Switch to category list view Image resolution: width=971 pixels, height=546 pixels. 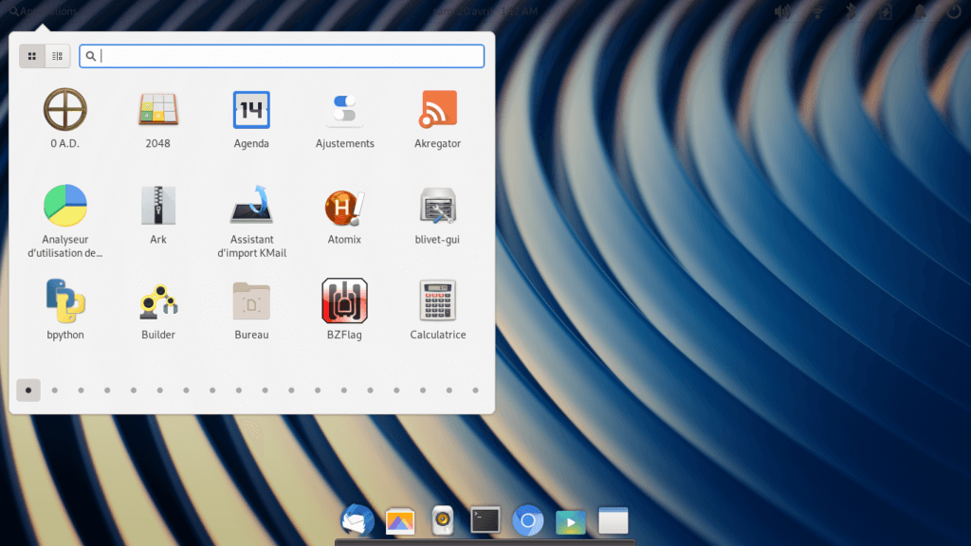pyautogui.click(x=57, y=56)
